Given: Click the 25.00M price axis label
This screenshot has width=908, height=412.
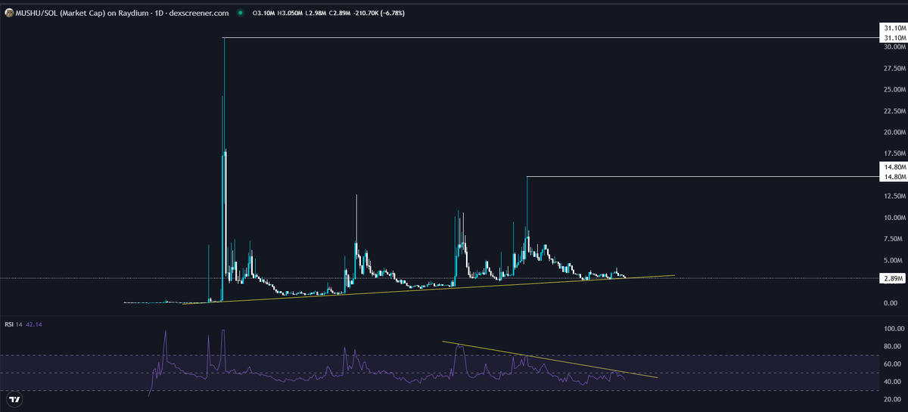Looking at the screenshot, I should (894, 89).
